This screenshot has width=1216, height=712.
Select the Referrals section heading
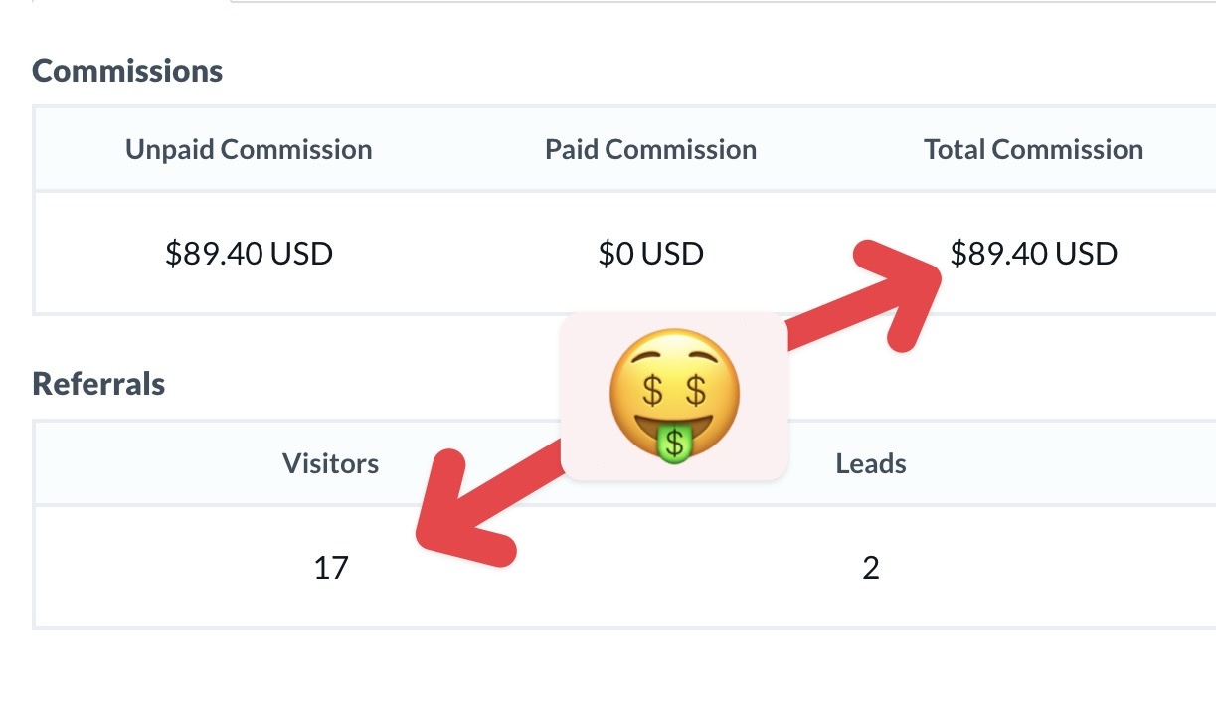click(98, 384)
